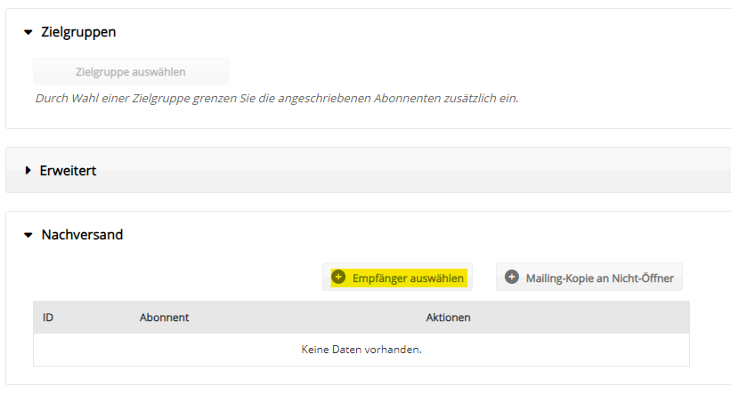Click blank area right of Zielgruppe auswählen button

click(467, 71)
